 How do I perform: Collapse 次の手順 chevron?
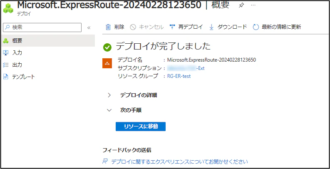[x=109, y=110]
